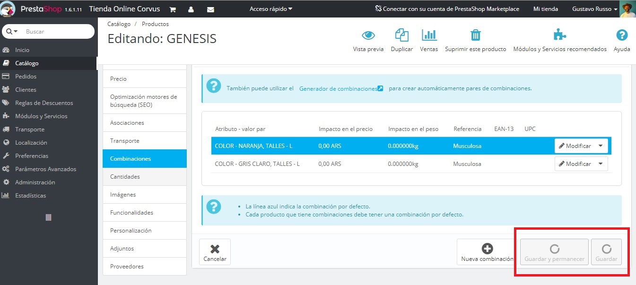The width and height of the screenshot is (636, 285).
Task: Click Cancelar button
Action: click(215, 252)
